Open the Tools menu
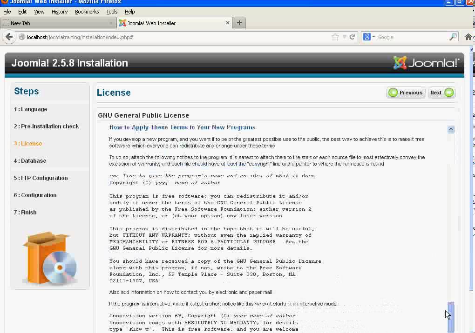 pyautogui.click(x=112, y=12)
